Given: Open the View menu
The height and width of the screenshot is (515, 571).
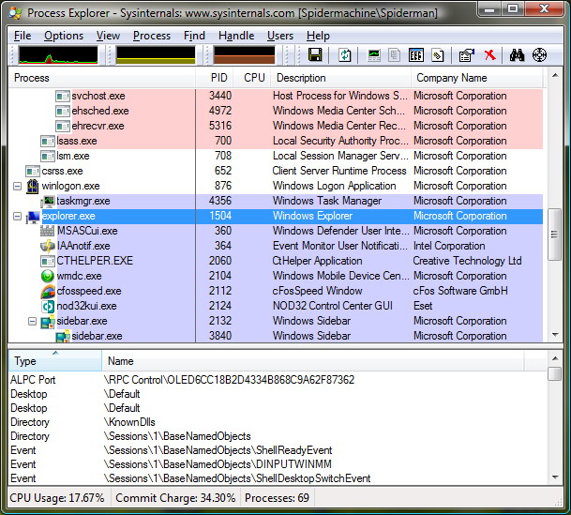Looking at the screenshot, I should 108,36.
